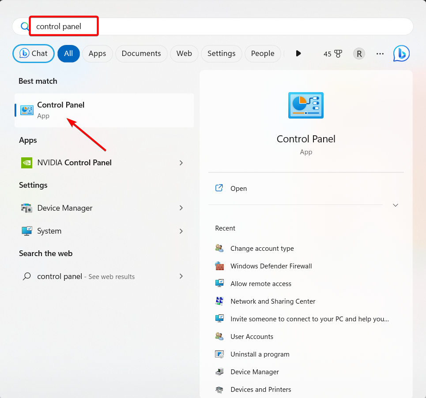426x398 pixels.
Task: Switch to the Web filter tab
Action: tap(184, 53)
